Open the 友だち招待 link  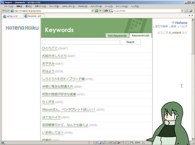coord(161,26)
